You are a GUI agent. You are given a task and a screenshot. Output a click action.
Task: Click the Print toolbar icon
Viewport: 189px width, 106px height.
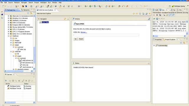coord(31,6)
